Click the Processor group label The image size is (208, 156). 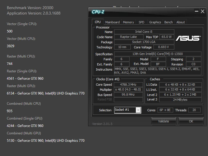point(103,27)
